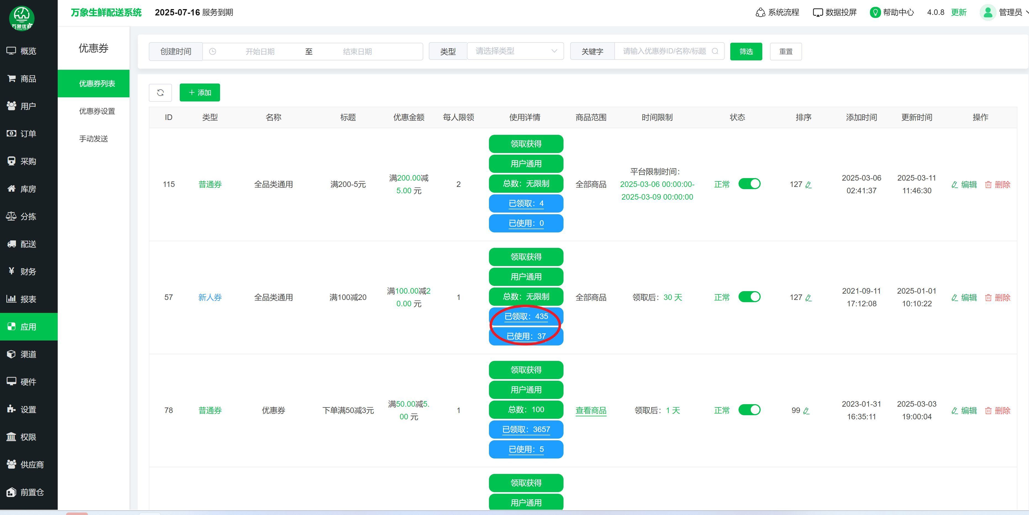The width and height of the screenshot is (1029, 515).
Task: Expand the 请选择类型 type dropdown
Action: pyautogui.click(x=515, y=51)
